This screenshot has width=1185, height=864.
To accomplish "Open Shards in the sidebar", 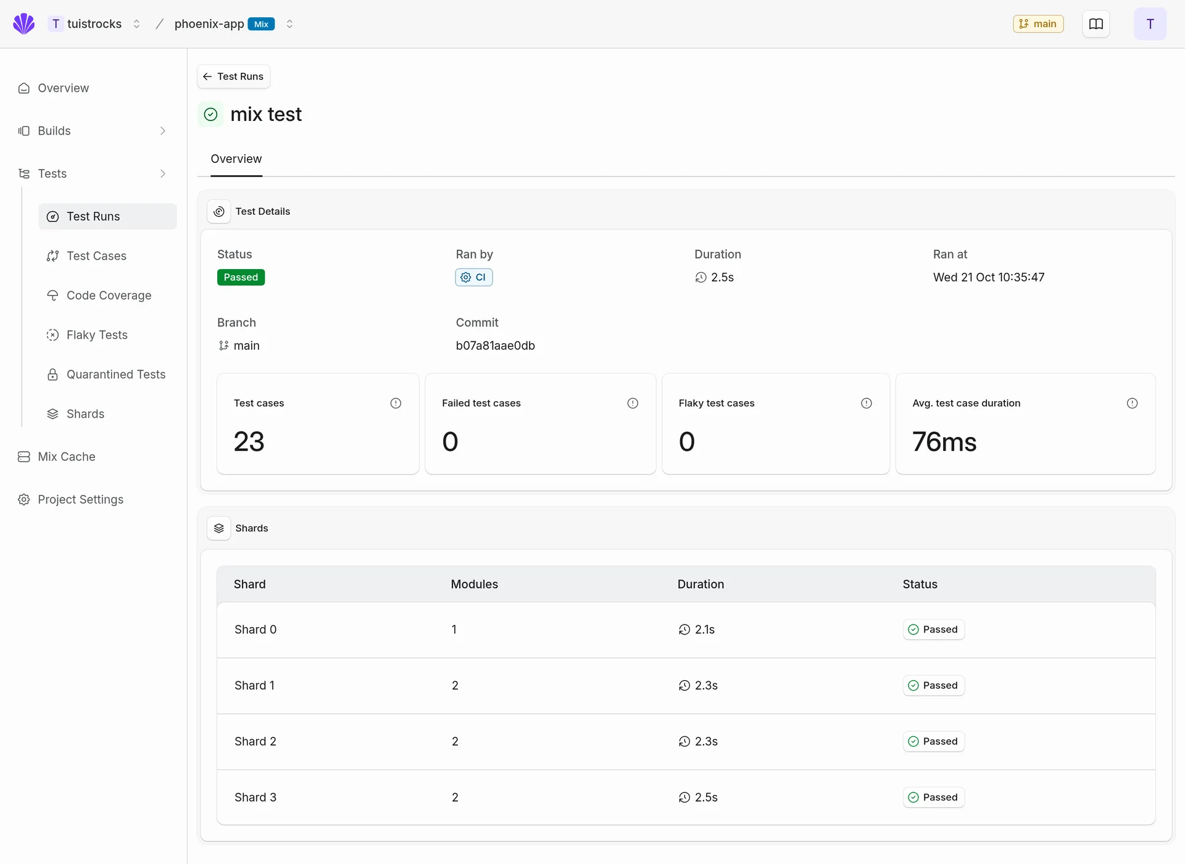I will click(x=107, y=414).
